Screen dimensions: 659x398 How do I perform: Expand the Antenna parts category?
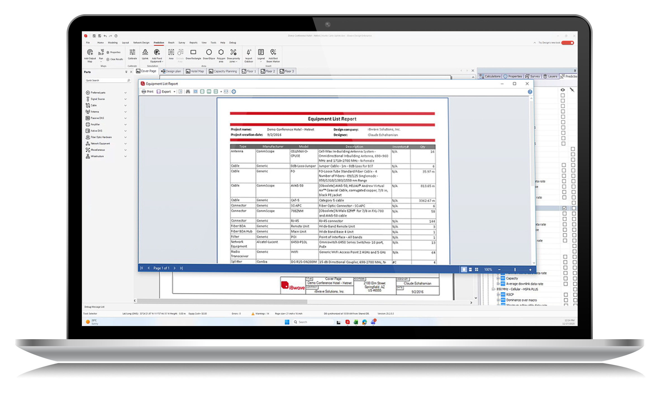tap(125, 112)
